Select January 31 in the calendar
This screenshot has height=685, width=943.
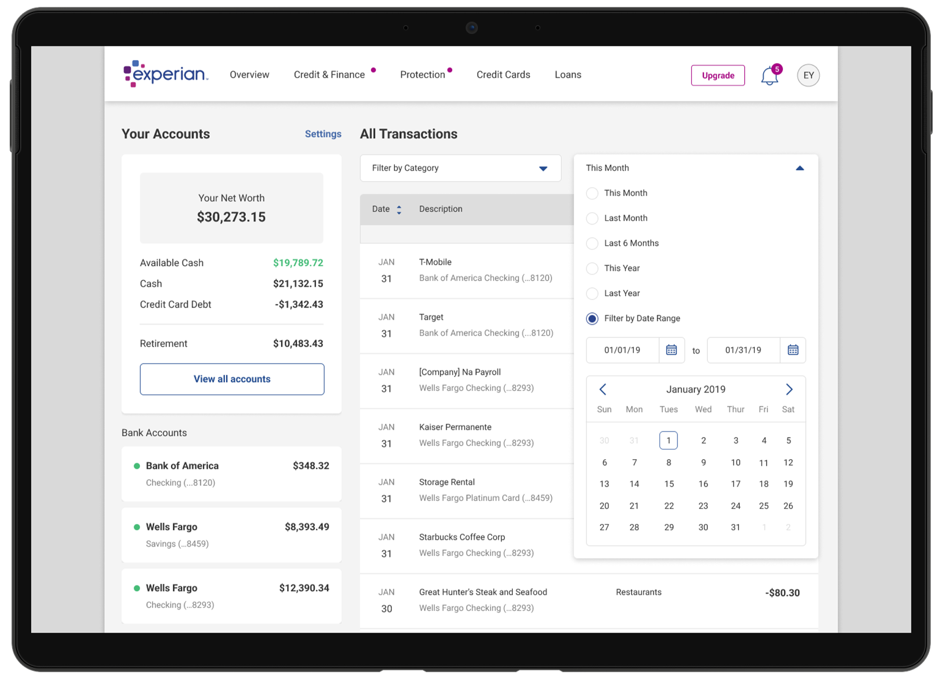click(x=735, y=527)
